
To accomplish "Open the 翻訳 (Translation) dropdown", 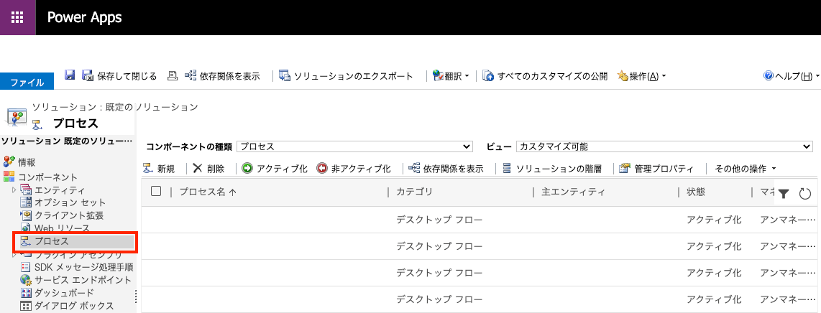I will [451, 76].
